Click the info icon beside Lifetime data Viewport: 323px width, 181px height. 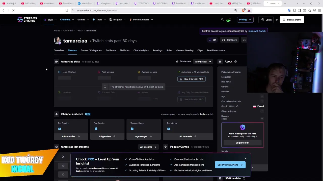pyautogui.click(x=244, y=178)
